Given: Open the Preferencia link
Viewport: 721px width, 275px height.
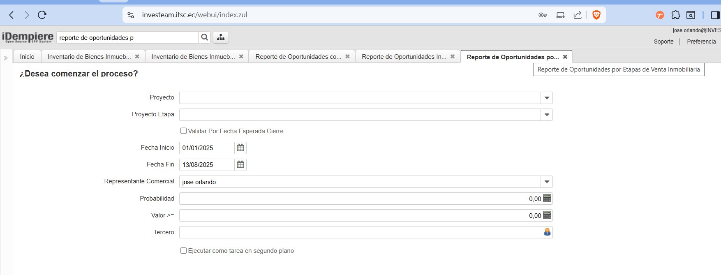Looking at the screenshot, I should (x=701, y=42).
